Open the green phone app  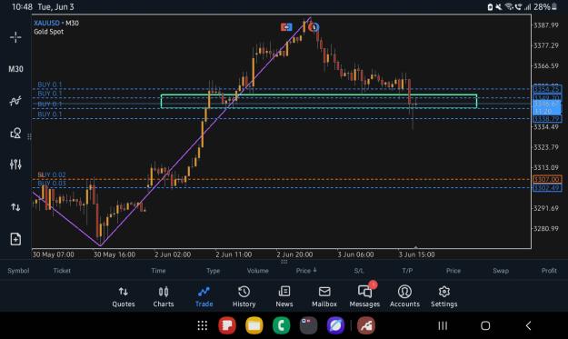point(282,325)
